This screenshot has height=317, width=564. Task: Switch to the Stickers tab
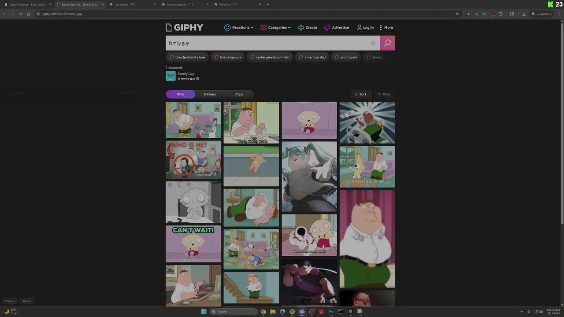coord(210,94)
